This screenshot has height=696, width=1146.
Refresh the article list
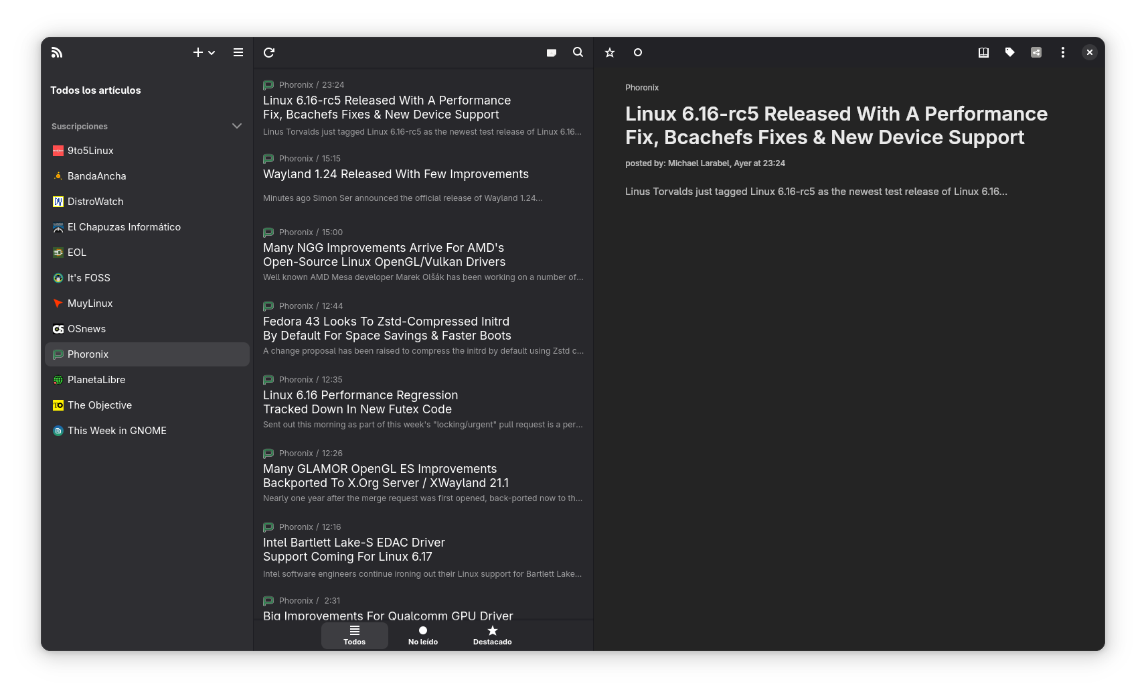[269, 52]
